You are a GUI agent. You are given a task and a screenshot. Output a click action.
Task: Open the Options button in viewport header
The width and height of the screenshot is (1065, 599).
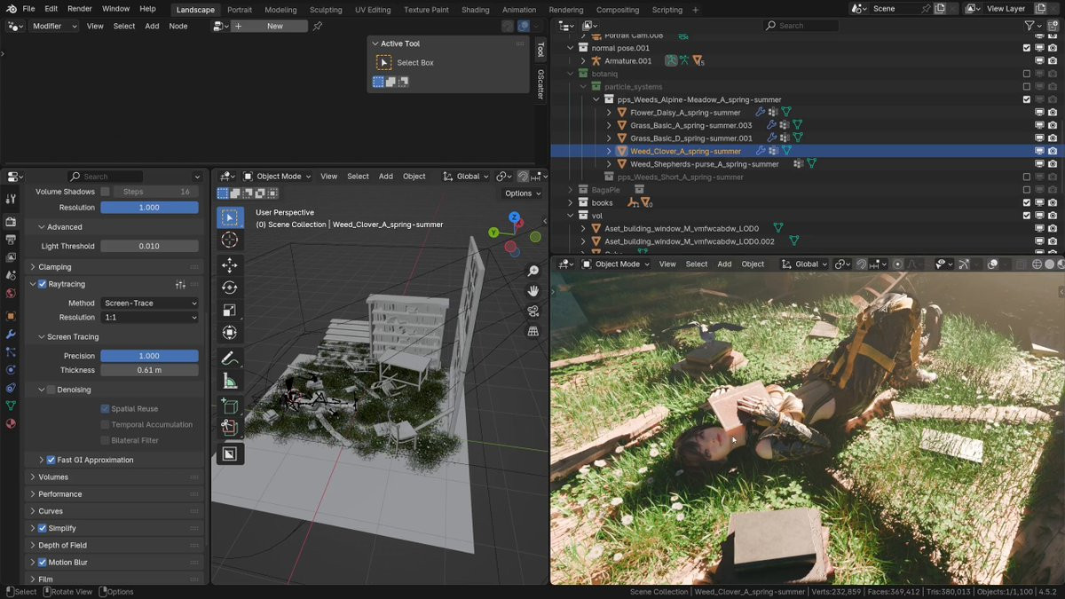[522, 193]
